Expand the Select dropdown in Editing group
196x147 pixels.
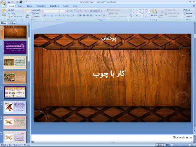(x=189, y=17)
